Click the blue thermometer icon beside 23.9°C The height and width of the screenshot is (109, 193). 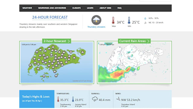(x=73, y=99)
